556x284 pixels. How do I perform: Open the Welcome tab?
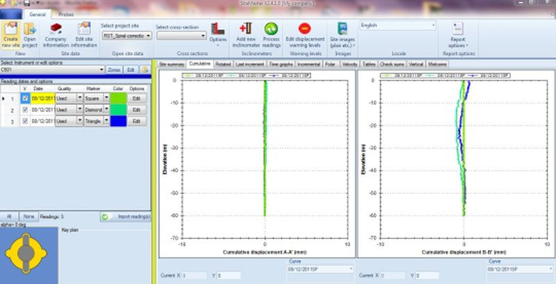437,64
